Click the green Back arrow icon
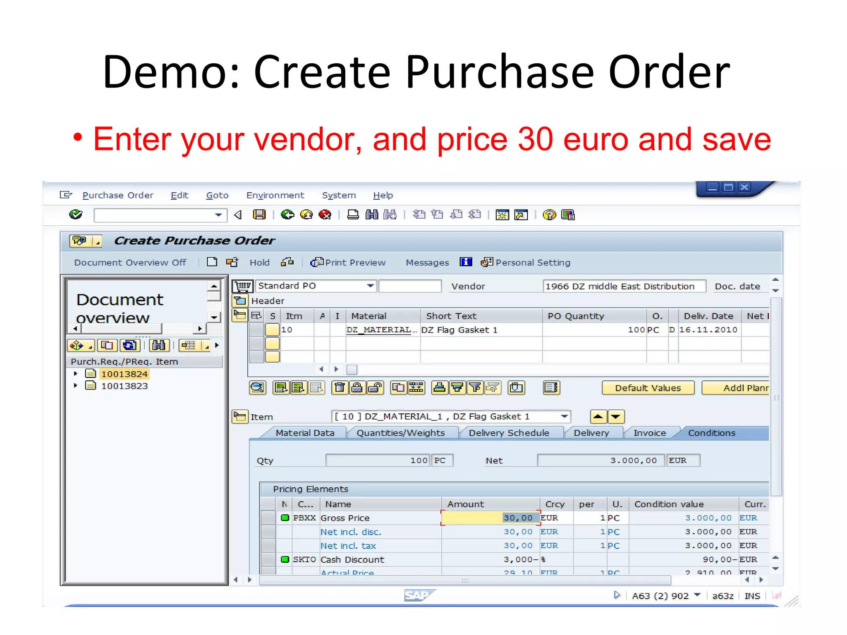The width and height of the screenshot is (847, 635). 287,215
